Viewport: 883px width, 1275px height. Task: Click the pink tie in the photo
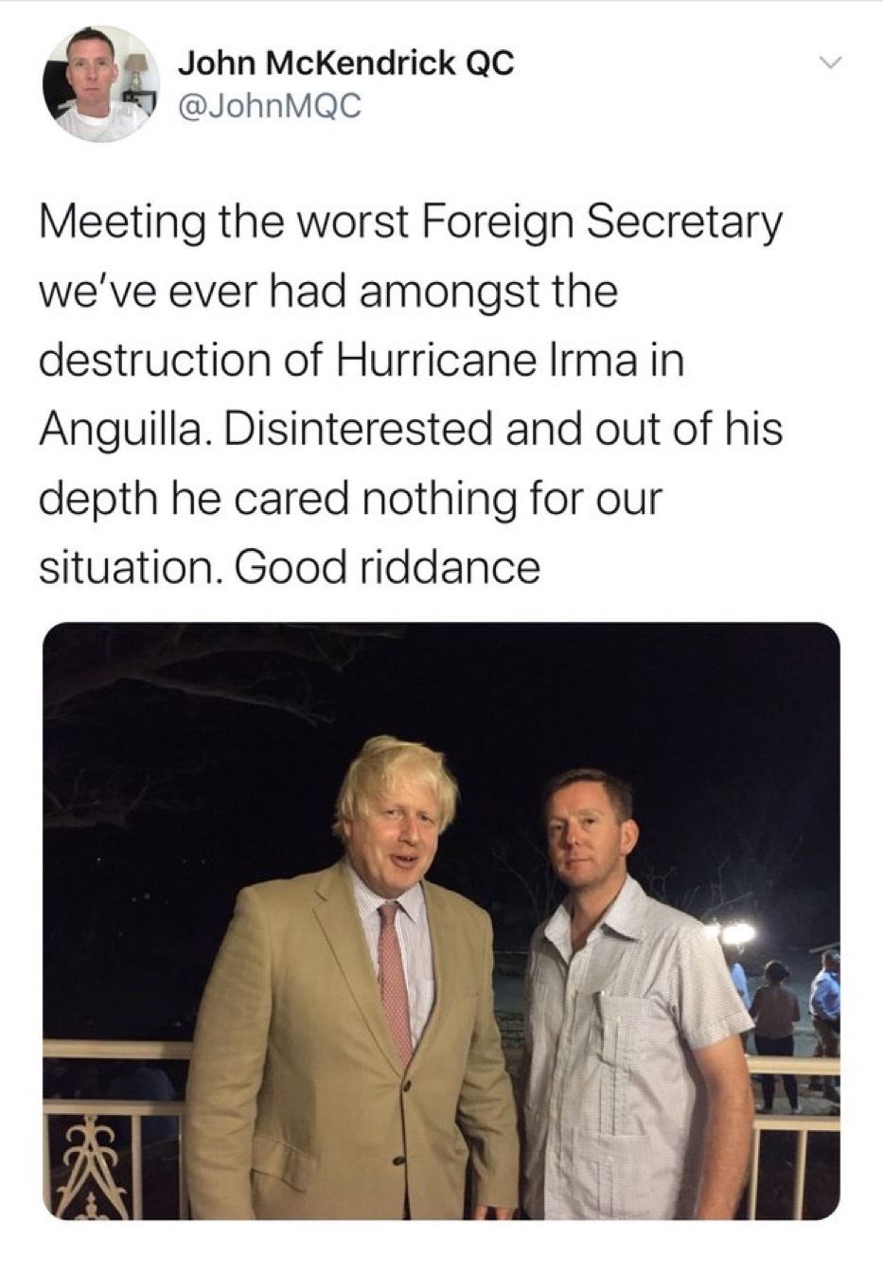395,977
